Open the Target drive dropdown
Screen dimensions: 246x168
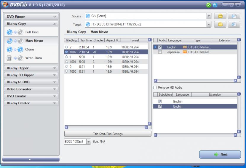(209, 24)
